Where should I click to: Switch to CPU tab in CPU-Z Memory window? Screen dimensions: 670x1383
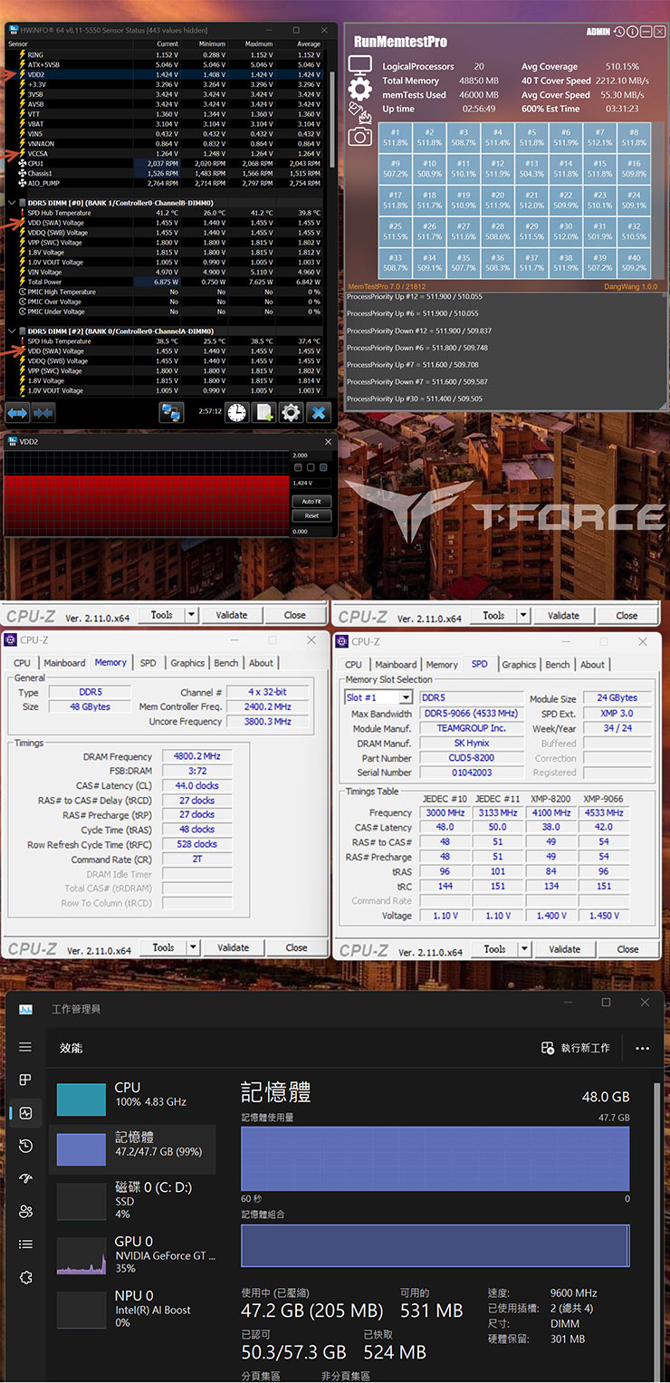click(23, 663)
